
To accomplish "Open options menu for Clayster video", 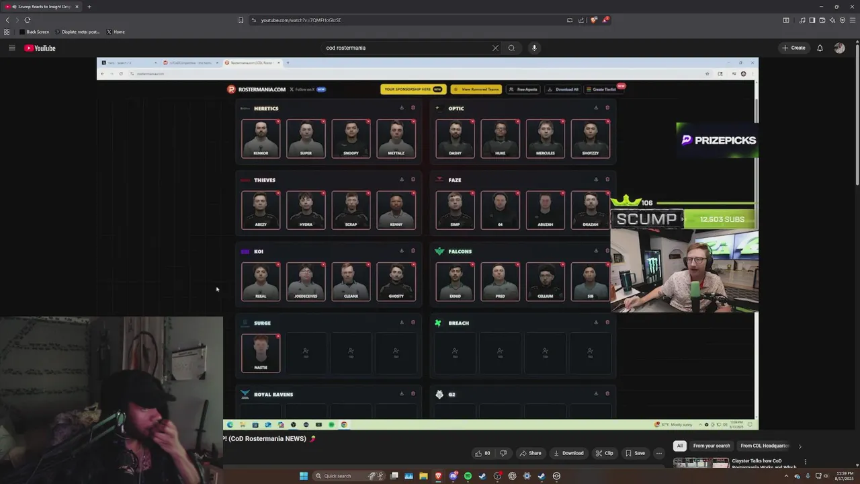I will (x=805, y=462).
